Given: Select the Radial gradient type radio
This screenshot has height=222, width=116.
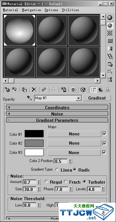Looking at the screenshot, I should click(x=75, y=170).
